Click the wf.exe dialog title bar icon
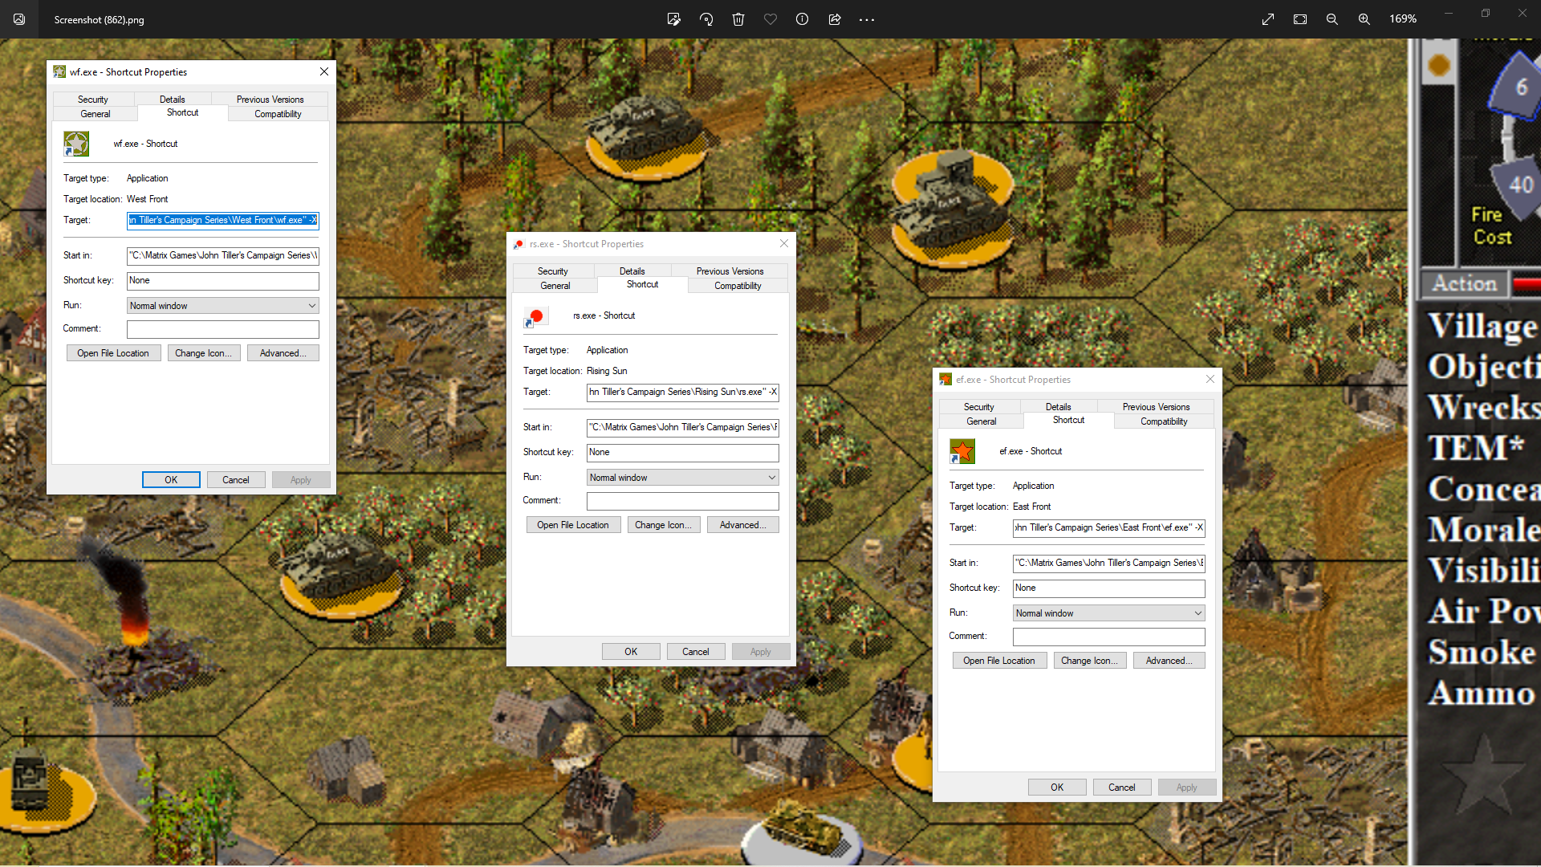Screen dimensions: 1541x867 coord(59,71)
